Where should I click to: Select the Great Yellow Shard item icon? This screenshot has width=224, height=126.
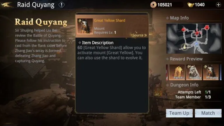pyautogui.click(x=85, y=26)
